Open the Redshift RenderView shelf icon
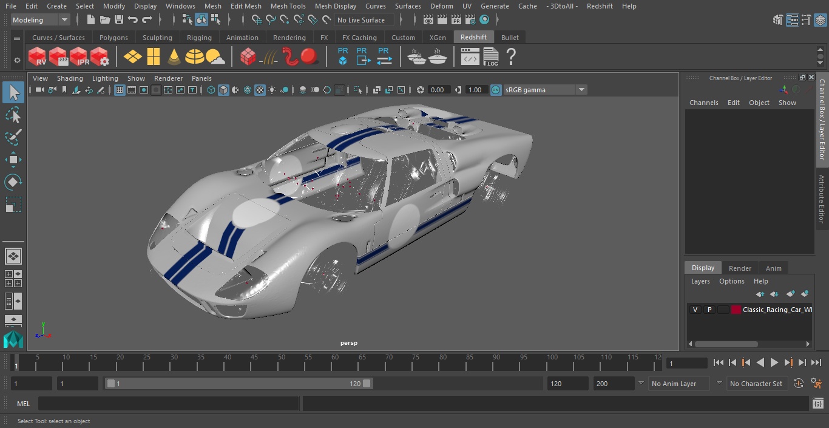829x428 pixels. click(38, 57)
